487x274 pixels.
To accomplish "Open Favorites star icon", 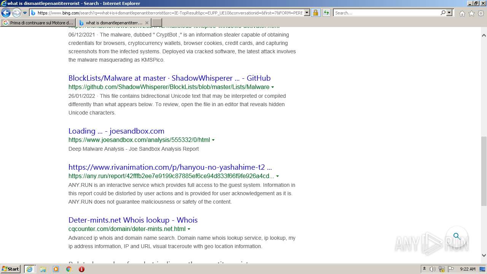I will (x=471, y=13).
